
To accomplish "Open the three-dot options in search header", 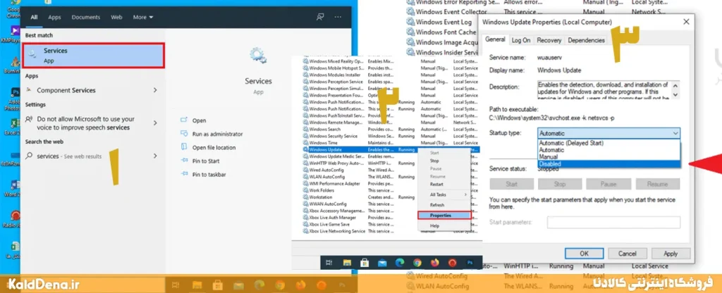I will [338, 17].
